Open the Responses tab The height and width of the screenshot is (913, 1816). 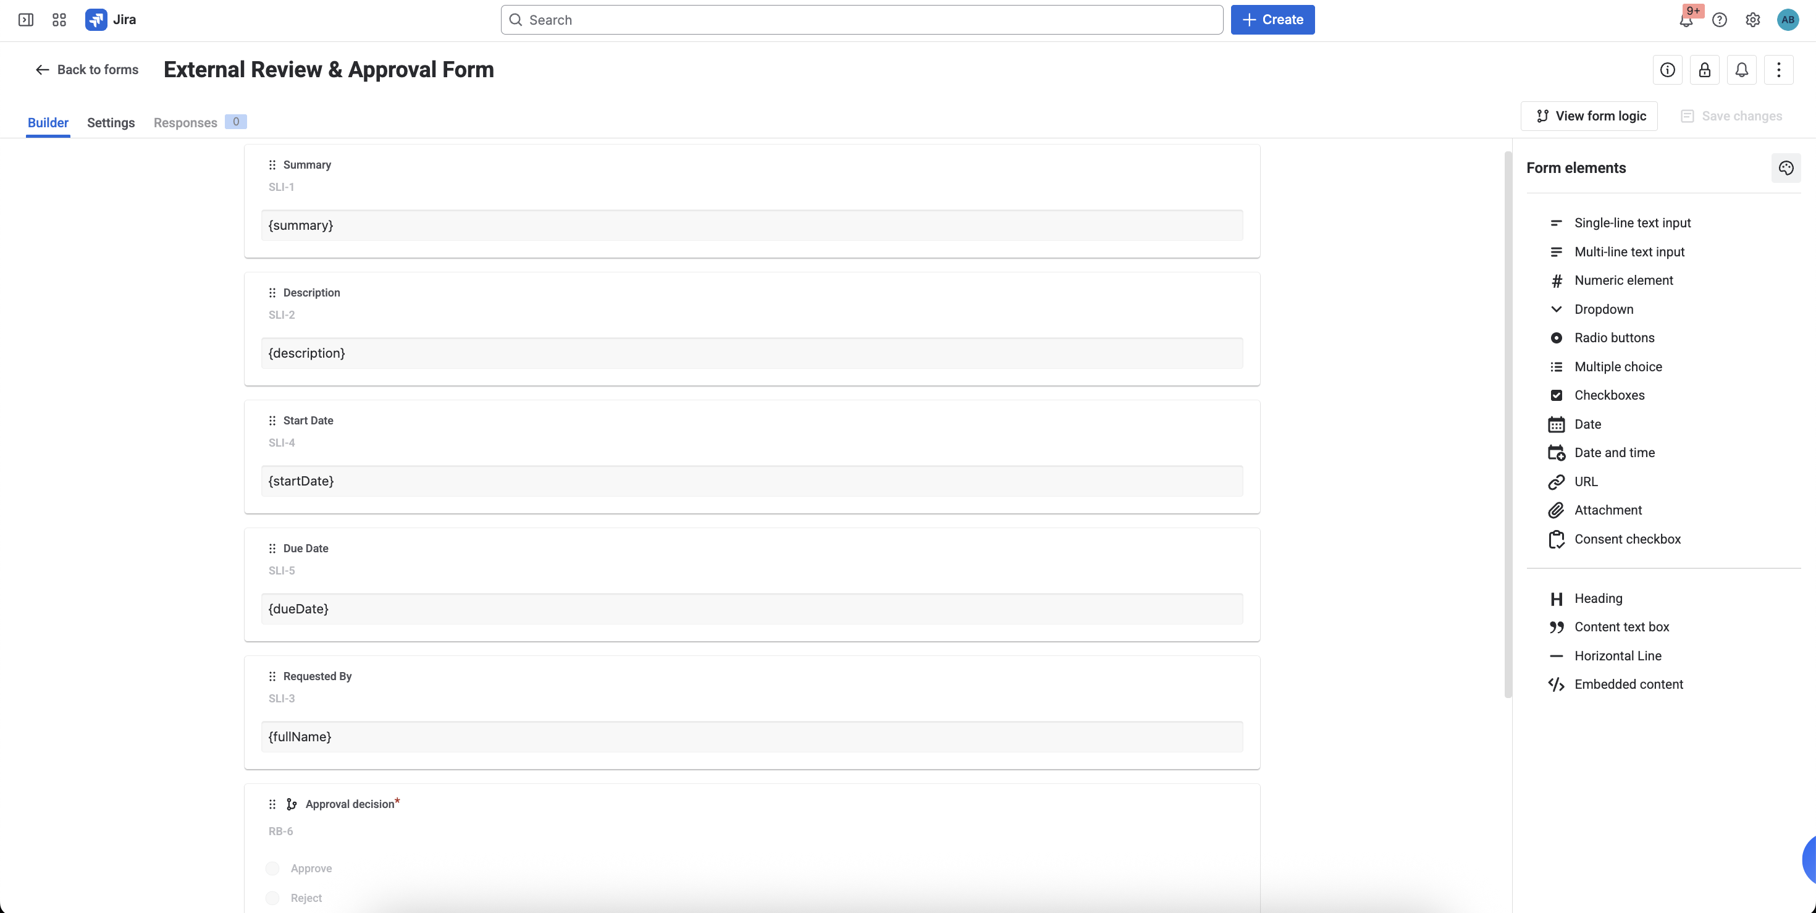pyautogui.click(x=185, y=122)
